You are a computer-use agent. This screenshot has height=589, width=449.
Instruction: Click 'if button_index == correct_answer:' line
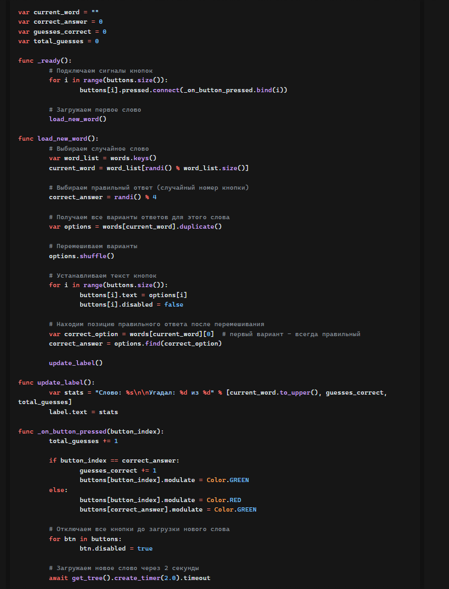(x=114, y=462)
